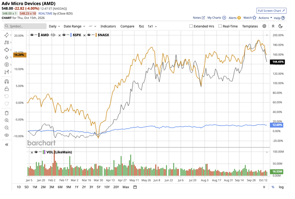Zoom out of the chart
This screenshot has width=295, height=199.
click(x=7, y=128)
